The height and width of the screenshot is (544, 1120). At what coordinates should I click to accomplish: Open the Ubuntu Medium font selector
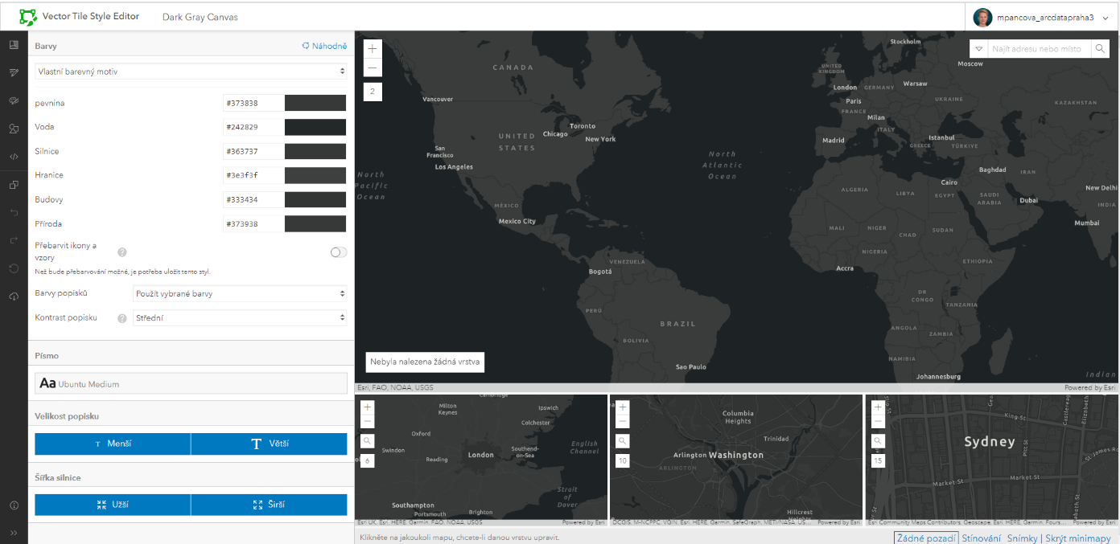[x=191, y=383]
